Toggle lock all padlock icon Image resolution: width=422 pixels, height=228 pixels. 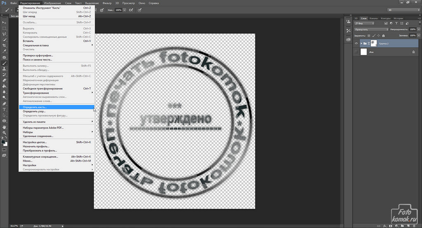pos(384,35)
